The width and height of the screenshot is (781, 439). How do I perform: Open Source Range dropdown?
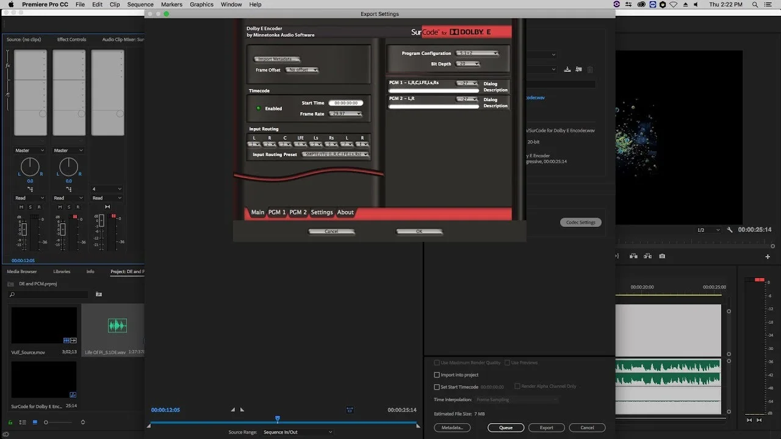coord(298,432)
